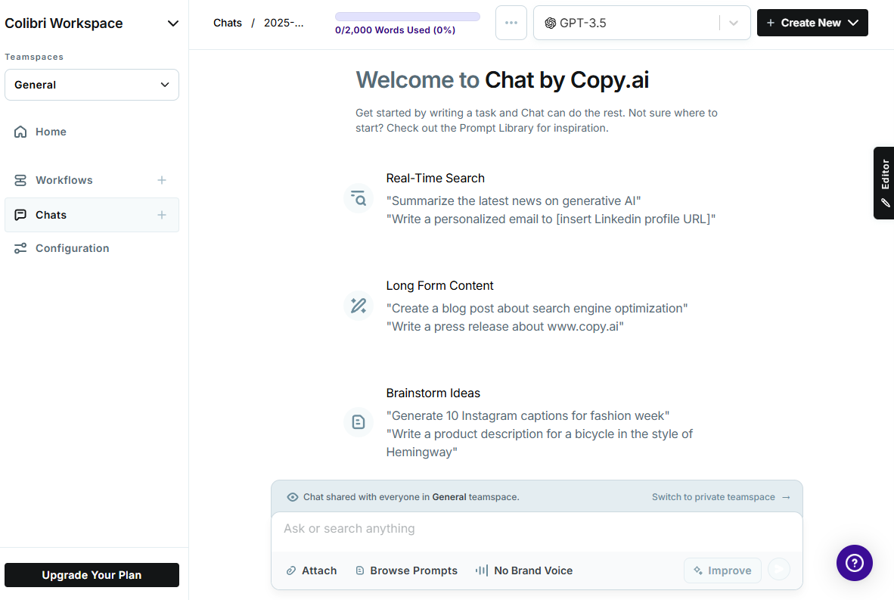Click the Real-Time Search magnifier icon
Image resolution: width=894 pixels, height=600 pixels.
tap(359, 198)
